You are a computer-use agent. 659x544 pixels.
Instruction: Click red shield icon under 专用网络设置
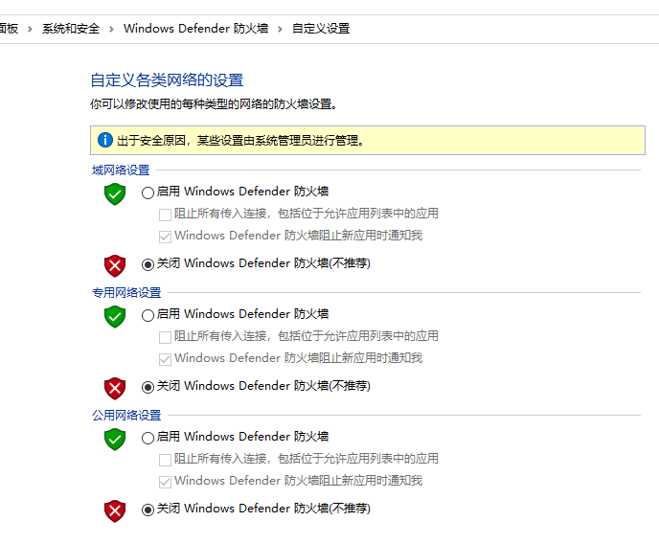pos(115,389)
